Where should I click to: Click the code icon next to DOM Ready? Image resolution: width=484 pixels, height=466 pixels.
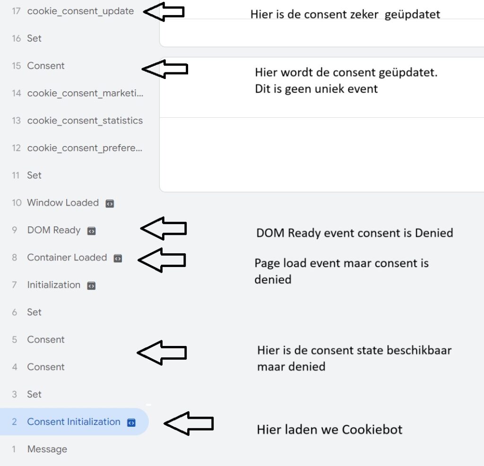click(92, 231)
